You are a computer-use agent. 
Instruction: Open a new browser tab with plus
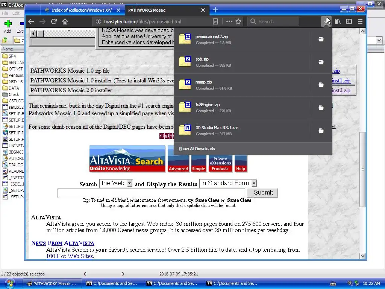pos(215,10)
